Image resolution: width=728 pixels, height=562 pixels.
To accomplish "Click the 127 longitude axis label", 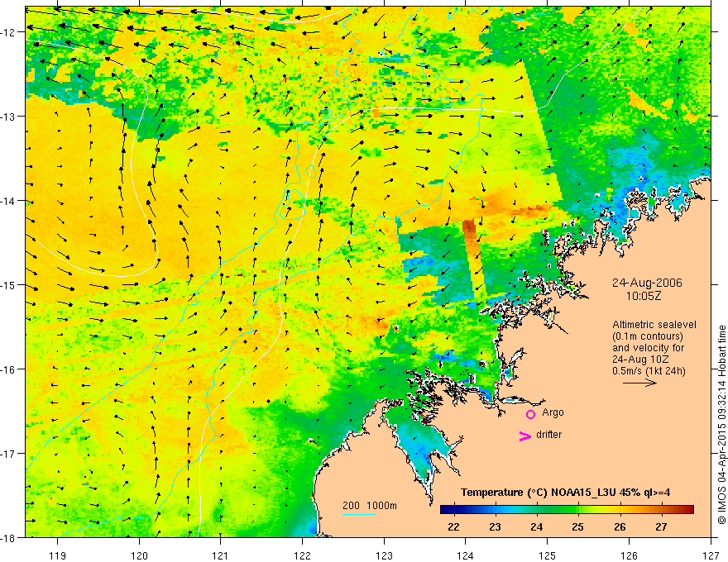I will pyautogui.click(x=711, y=542).
